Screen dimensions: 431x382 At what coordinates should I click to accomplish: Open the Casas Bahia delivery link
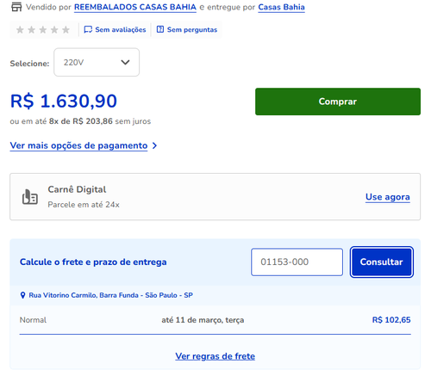pyautogui.click(x=281, y=7)
